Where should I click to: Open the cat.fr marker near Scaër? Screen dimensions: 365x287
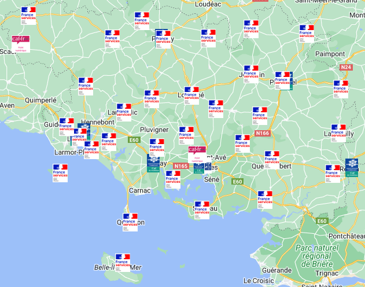[x=21, y=44]
